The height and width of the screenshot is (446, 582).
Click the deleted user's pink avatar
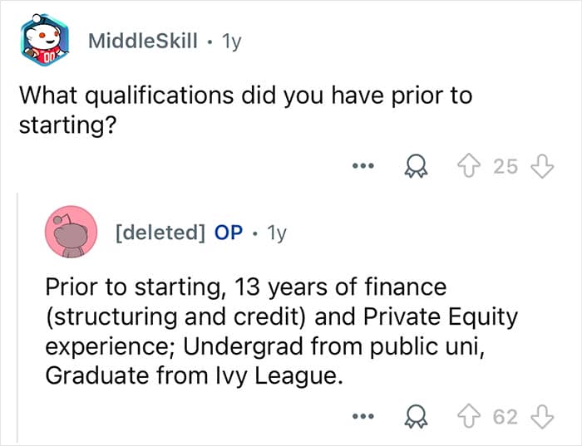(70, 233)
